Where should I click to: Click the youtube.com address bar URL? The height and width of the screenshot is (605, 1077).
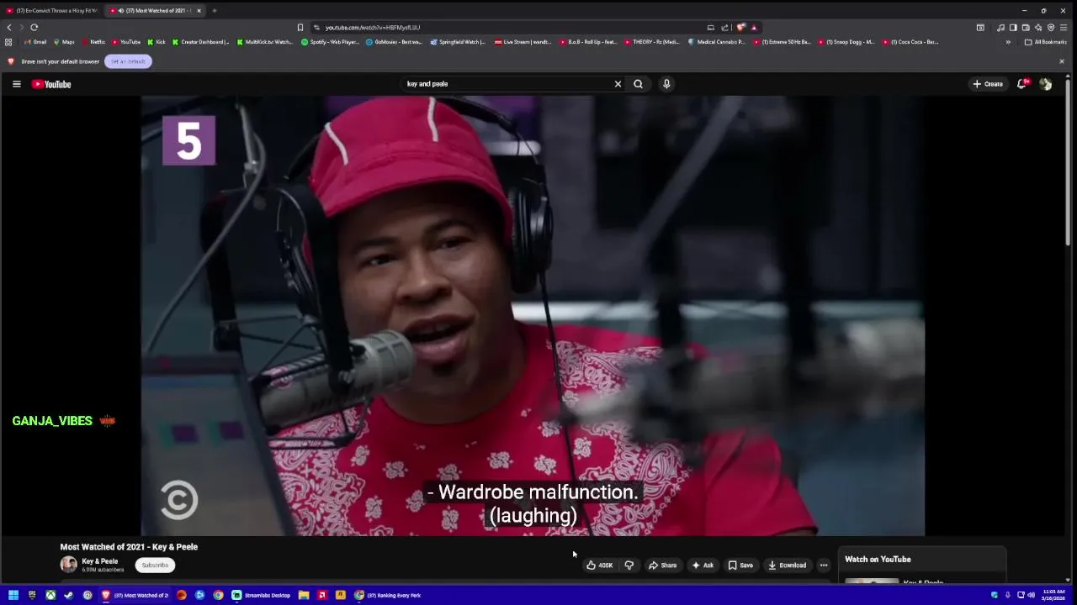[x=373, y=28]
